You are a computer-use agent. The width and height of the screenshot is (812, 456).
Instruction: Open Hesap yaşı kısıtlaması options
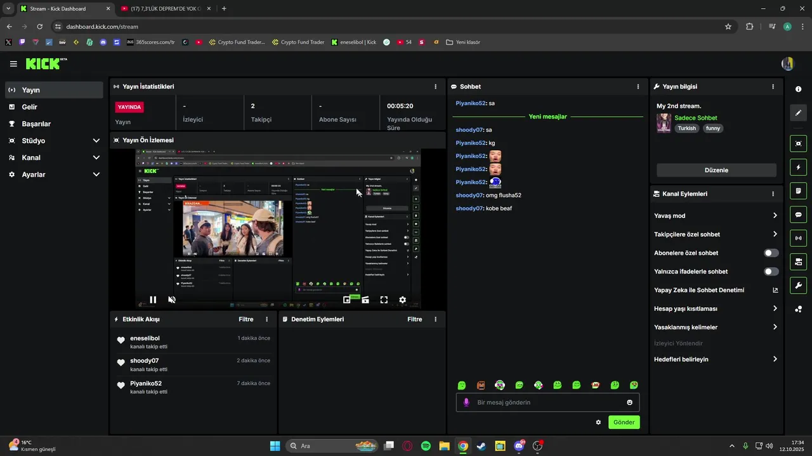[x=716, y=308]
